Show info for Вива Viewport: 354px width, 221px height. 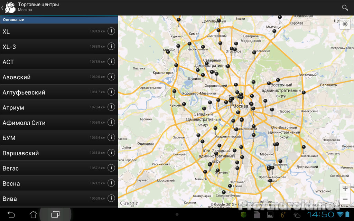point(111,198)
